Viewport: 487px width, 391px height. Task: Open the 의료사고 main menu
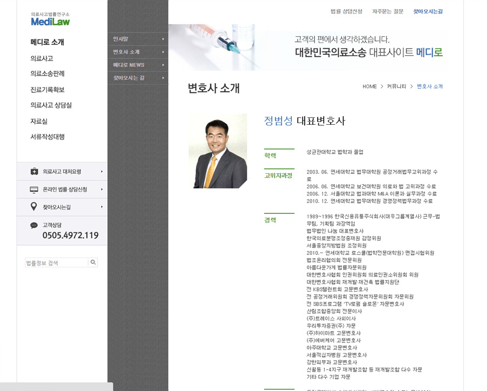point(42,58)
